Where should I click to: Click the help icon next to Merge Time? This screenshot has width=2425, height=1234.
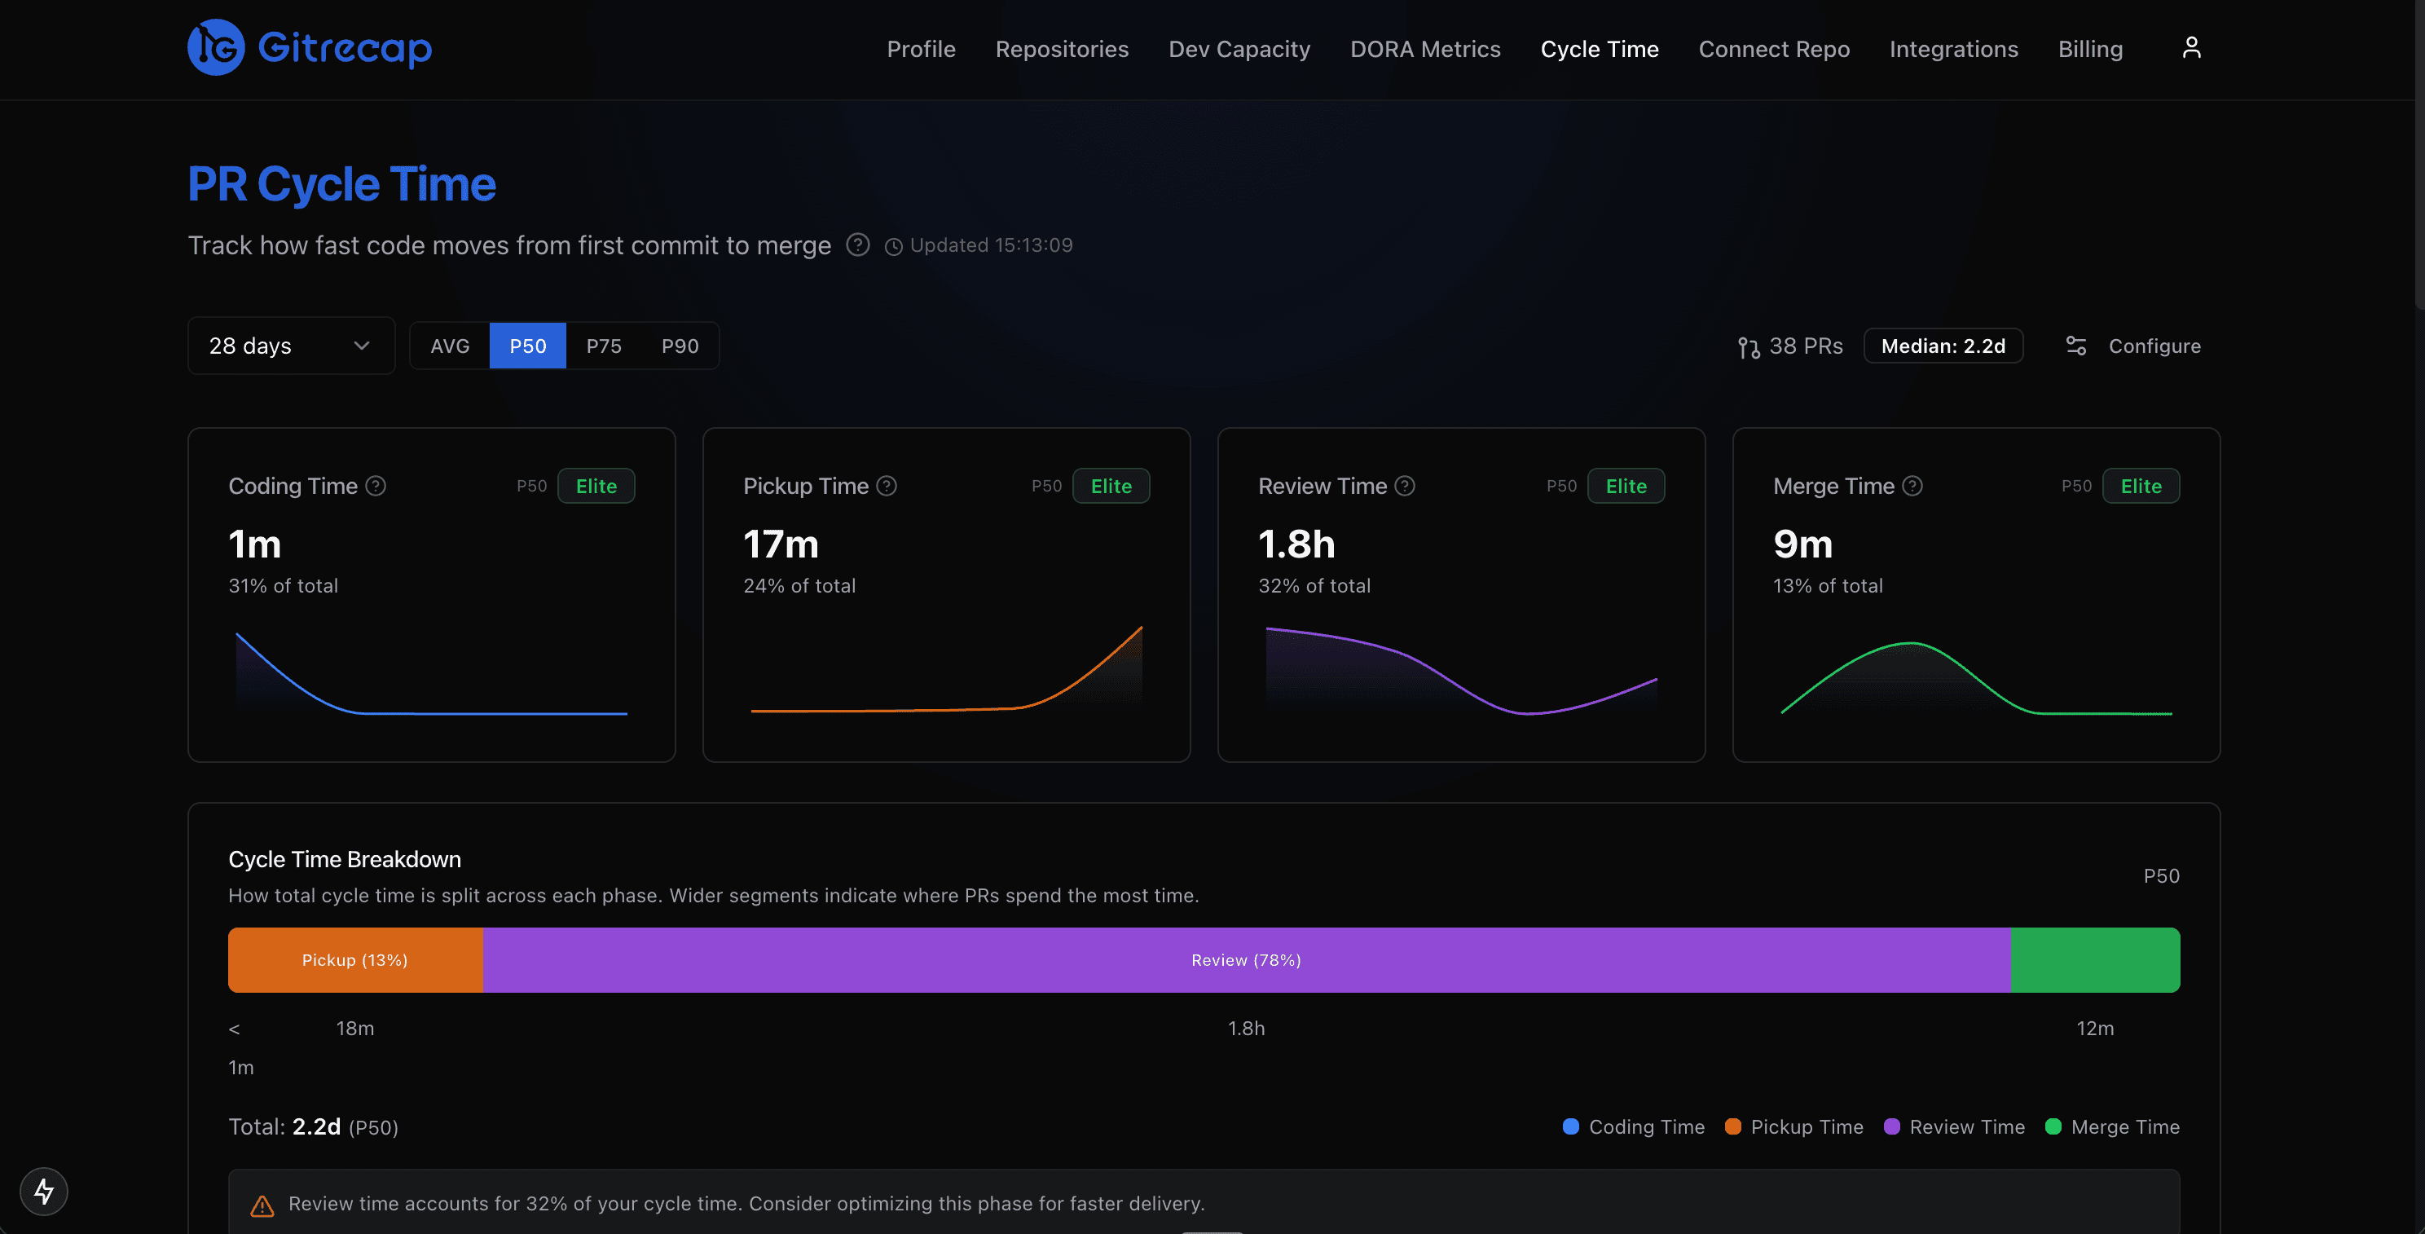[x=1913, y=486]
